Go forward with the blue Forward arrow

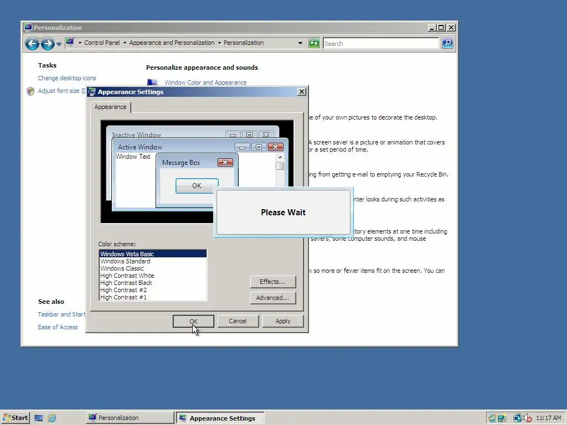[x=48, y=44]
